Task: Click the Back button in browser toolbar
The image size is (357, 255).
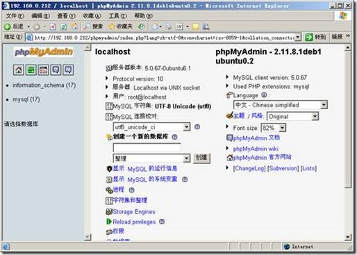Action: (x=15, y=26)
